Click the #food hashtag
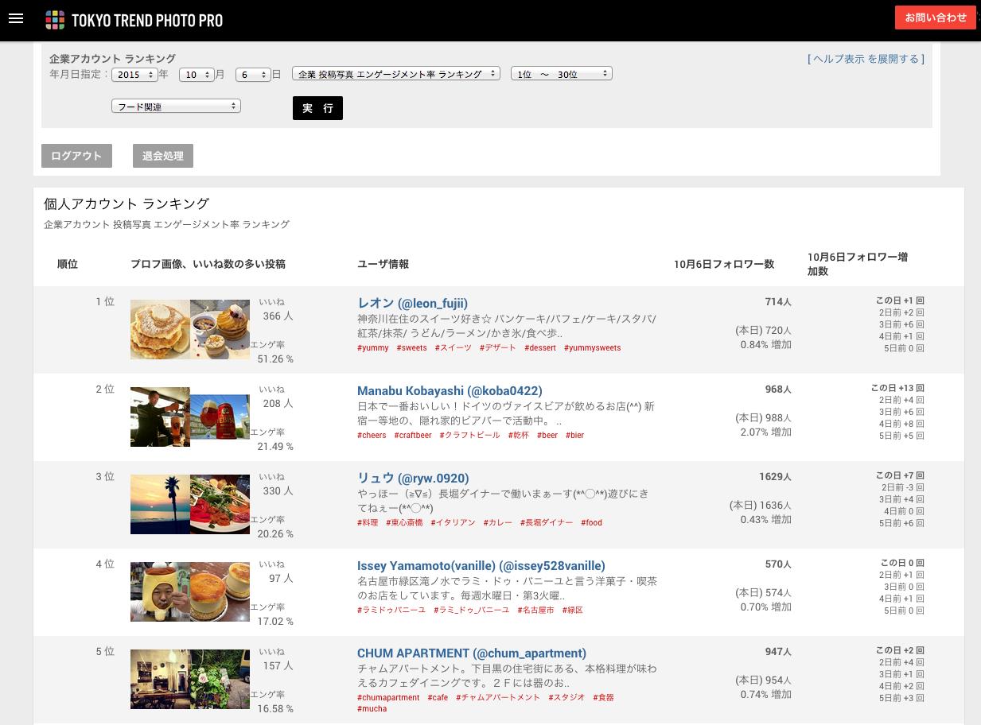 [x=591, y=523]
